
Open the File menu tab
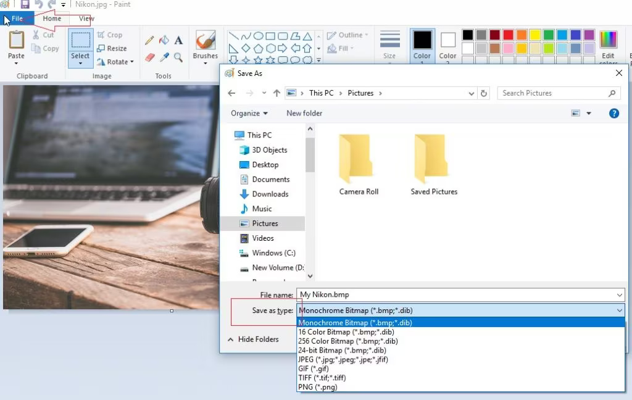[x=17, y=19]
